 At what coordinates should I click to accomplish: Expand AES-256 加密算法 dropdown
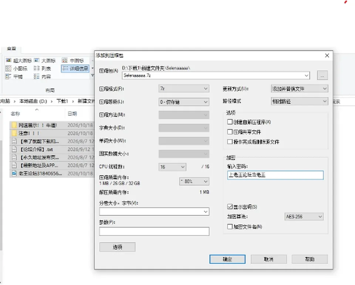pos(304,217)
